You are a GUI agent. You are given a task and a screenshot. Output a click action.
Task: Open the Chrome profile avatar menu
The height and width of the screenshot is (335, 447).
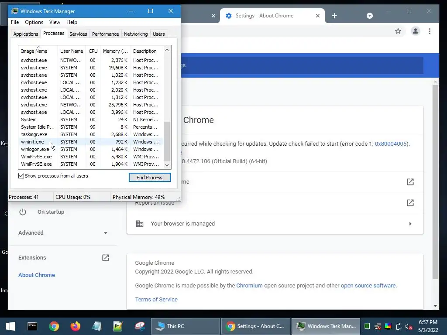click(x=416, y=31)
